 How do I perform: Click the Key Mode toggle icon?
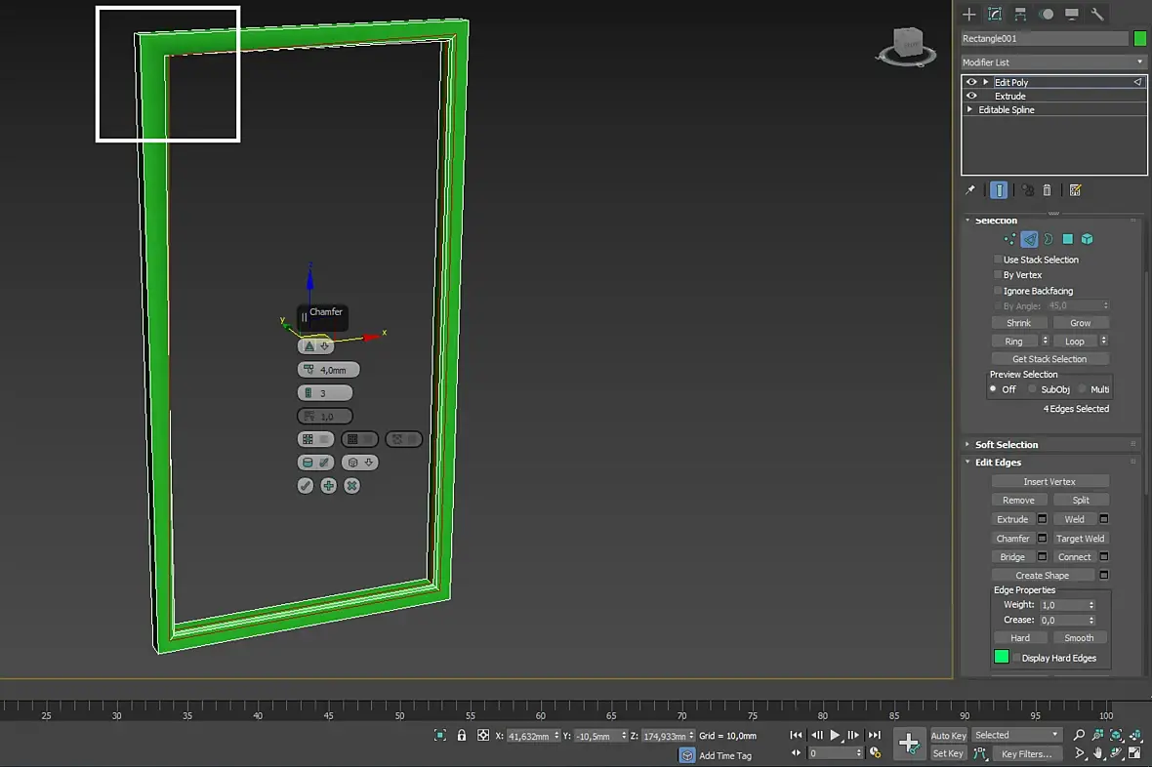click(796, 752)
